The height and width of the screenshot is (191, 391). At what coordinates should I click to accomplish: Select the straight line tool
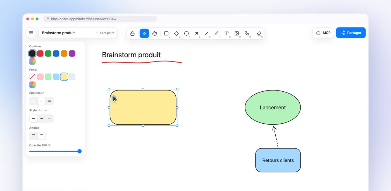pos(207,33)
